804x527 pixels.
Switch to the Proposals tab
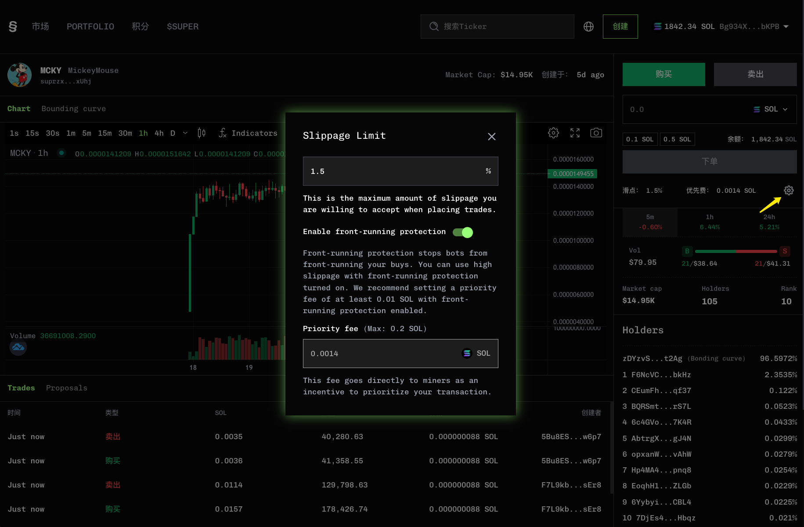click(x=66, y=388)
